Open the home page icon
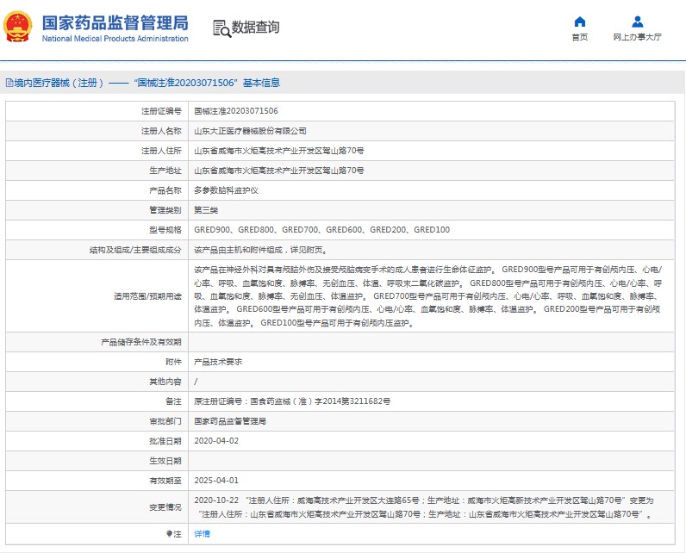Viewport: 686px width, 553px height. coord(580,22)
